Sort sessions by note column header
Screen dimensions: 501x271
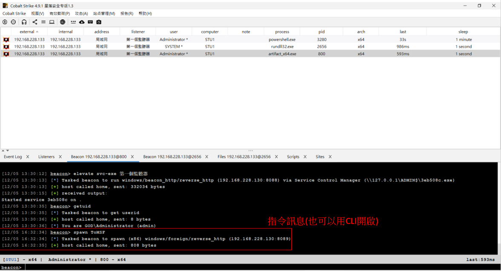click(246, 31)
